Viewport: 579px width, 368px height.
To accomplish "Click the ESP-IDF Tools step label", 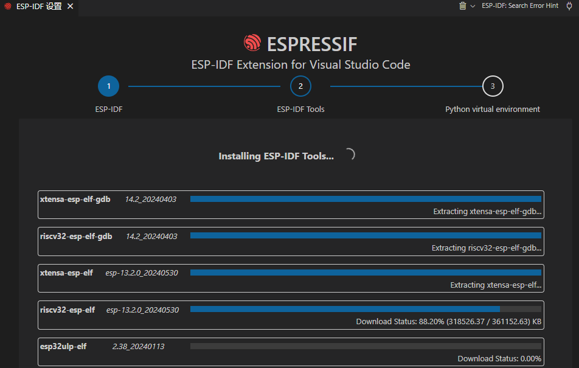I will click(x=300, y=109).
